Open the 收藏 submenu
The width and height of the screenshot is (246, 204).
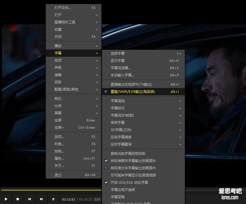click(x=73, y=29)
